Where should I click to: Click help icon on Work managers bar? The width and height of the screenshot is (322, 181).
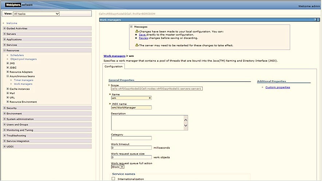pos(315,20)
